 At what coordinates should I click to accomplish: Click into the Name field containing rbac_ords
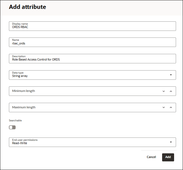(x=92, y=43)
